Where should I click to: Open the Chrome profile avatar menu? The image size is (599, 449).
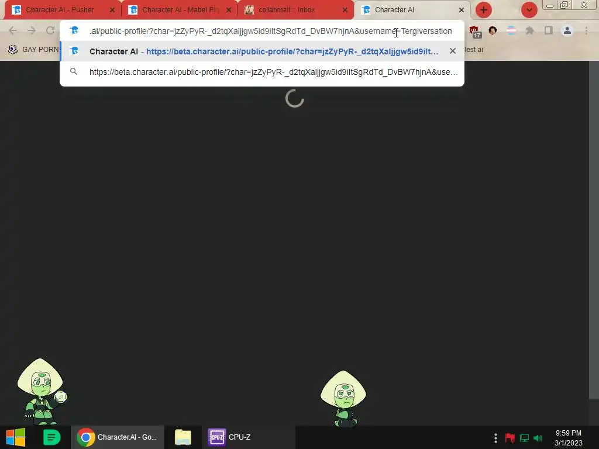567,30
